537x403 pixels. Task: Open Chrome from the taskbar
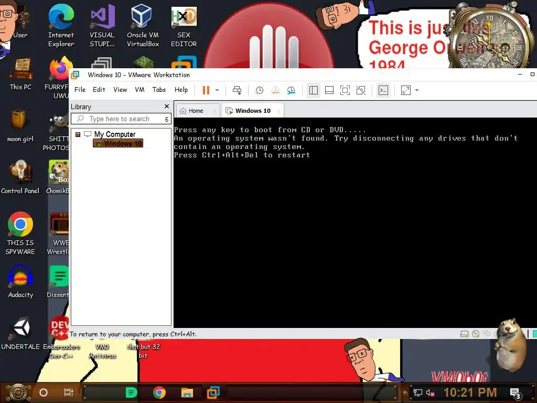pyautogui.click(x=159, y=393)
